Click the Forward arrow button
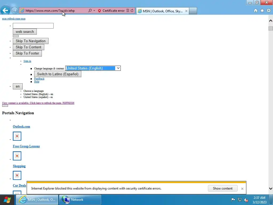Screen dimensions: 273x205 tap(15, 10)
